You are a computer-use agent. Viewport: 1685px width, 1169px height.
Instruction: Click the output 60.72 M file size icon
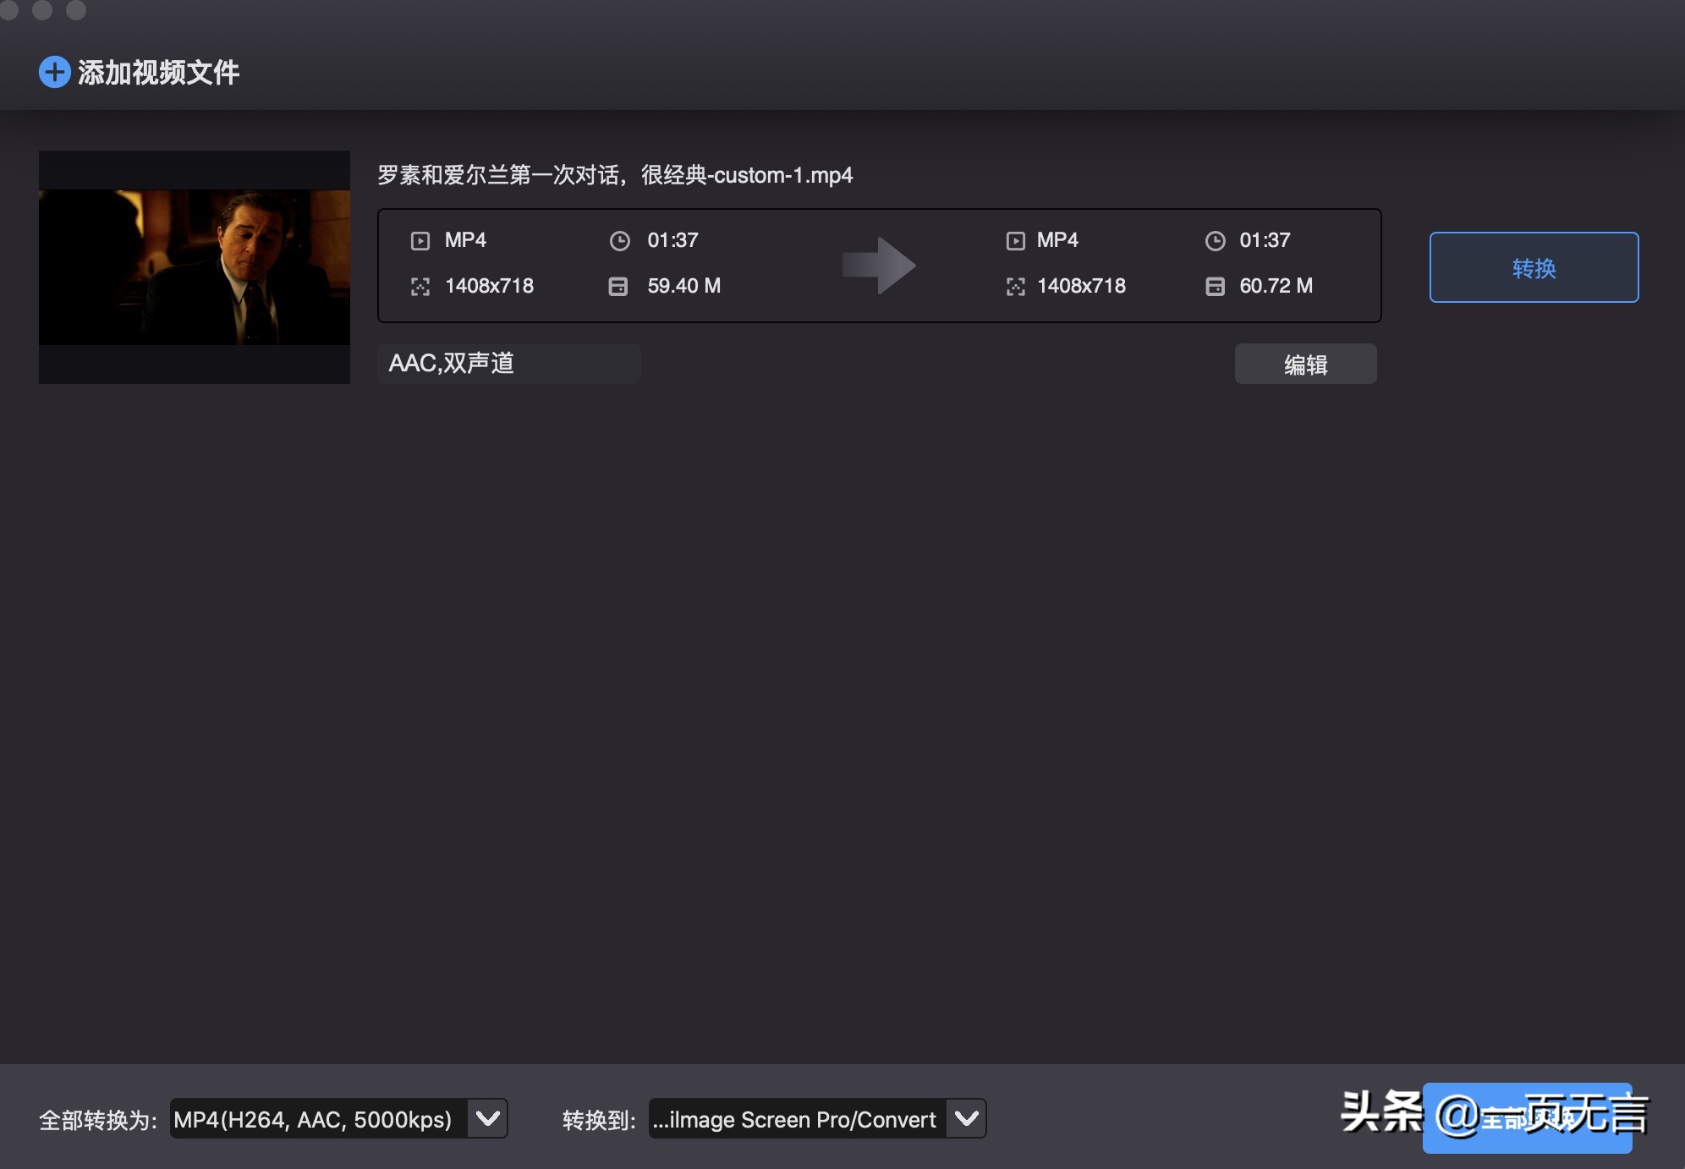1216,286
